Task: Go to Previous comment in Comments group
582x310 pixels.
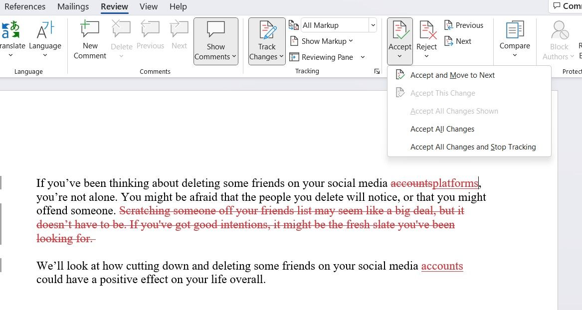Action: pyautogui.click(x=150, y=35)
